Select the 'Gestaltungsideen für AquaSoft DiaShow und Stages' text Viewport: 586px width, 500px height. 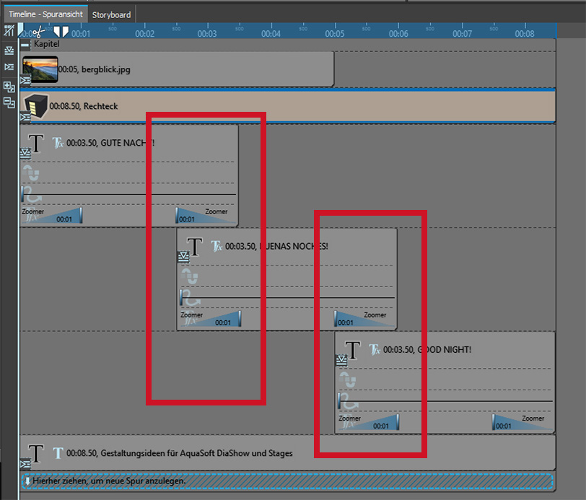[196, 453]
